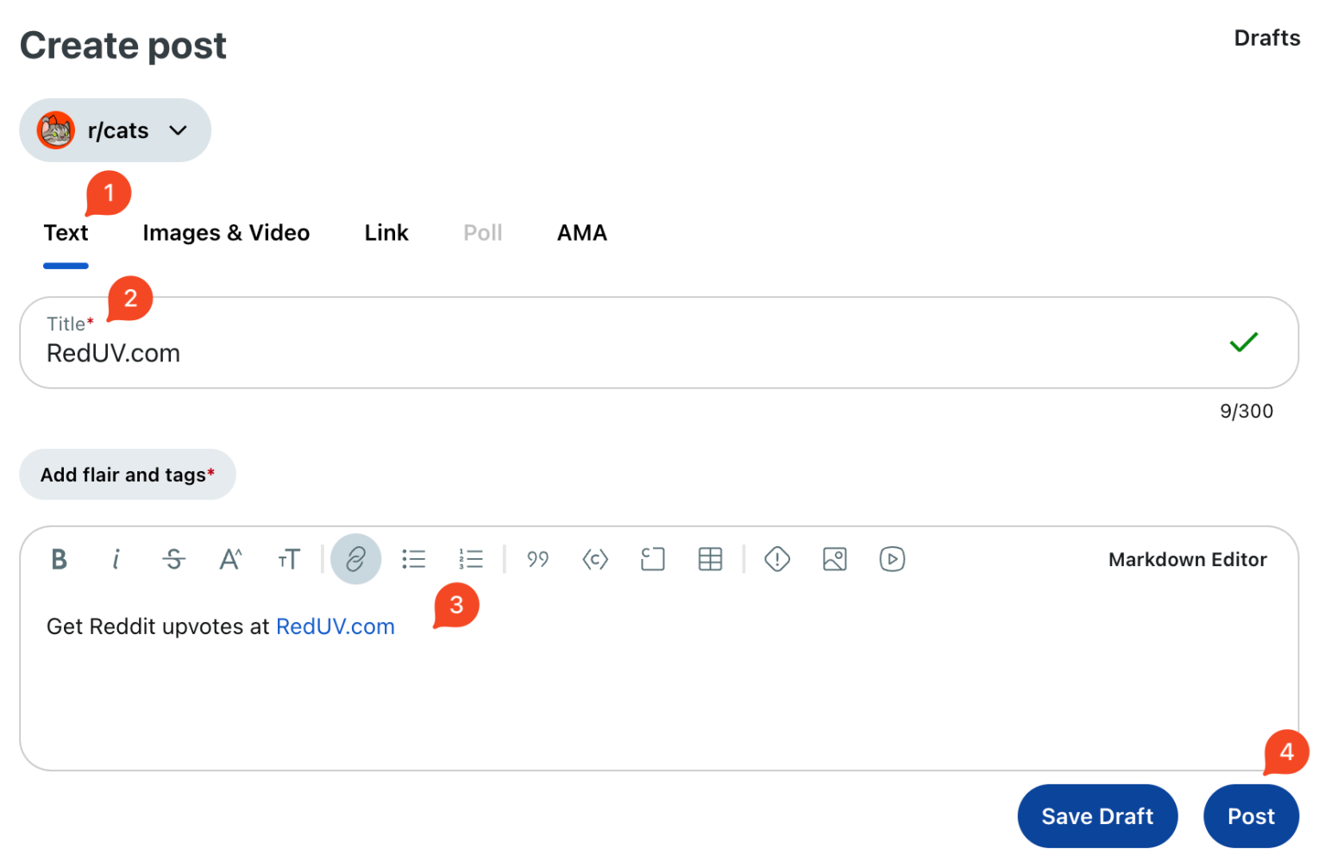This screenshot has width=1325, height=868.
Task: Insert a numbered list
Action: point(472,559)
